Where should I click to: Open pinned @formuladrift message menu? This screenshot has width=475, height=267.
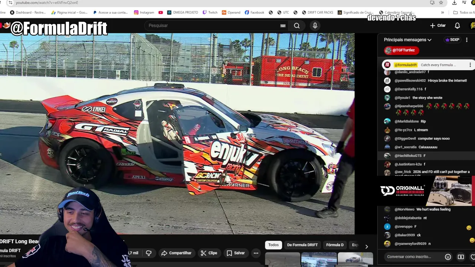coord(470,65)
